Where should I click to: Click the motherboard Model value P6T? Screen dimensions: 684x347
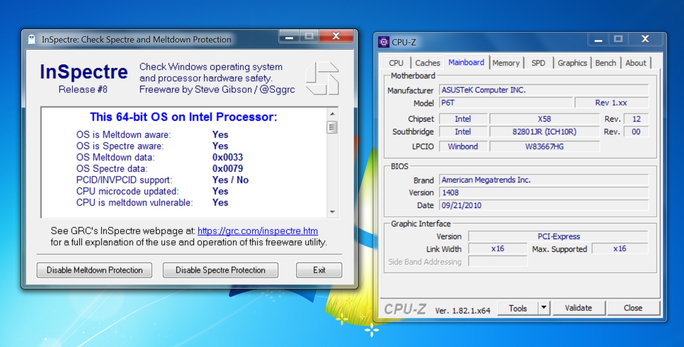[x=506, y=103]
